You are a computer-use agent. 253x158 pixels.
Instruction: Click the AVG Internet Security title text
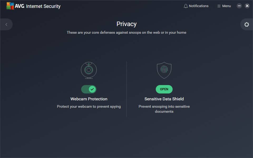[x=38, y=6]
